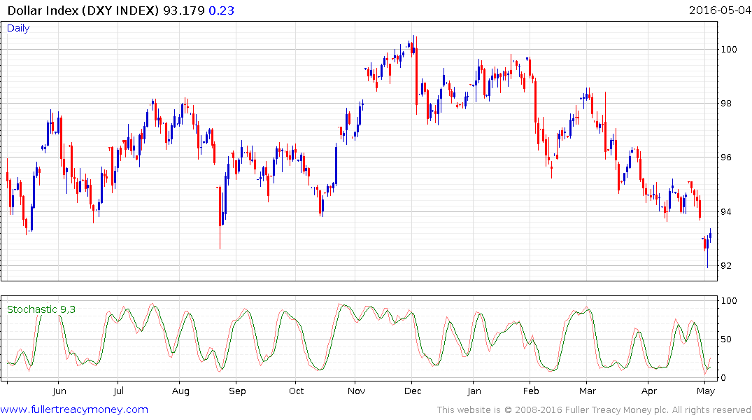Click the stochastic 0 axis label
This screenshot has height=420, width=752.
point(724,378)
